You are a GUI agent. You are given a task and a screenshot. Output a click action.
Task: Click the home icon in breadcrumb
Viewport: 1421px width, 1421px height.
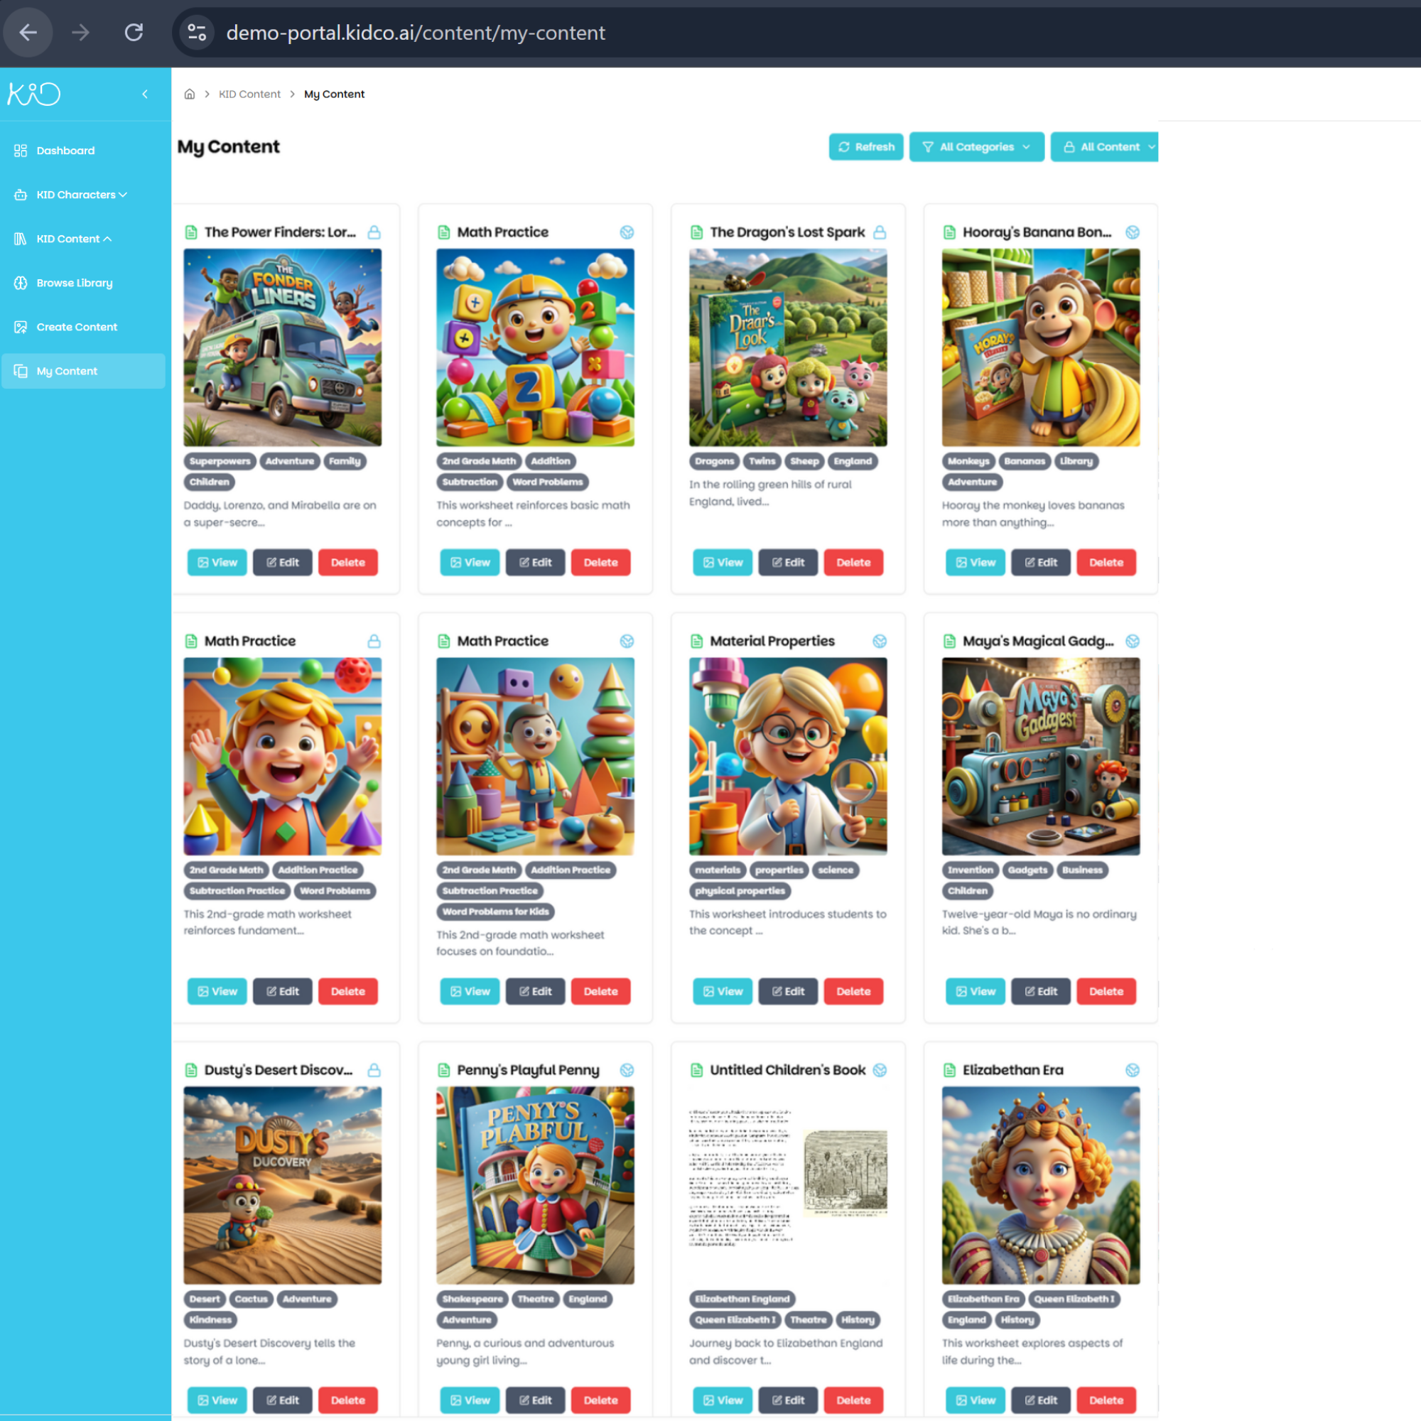tap(190, 94)
